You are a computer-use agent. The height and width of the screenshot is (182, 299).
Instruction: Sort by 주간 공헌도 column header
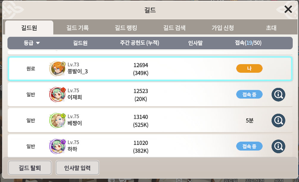pos(140,43)
